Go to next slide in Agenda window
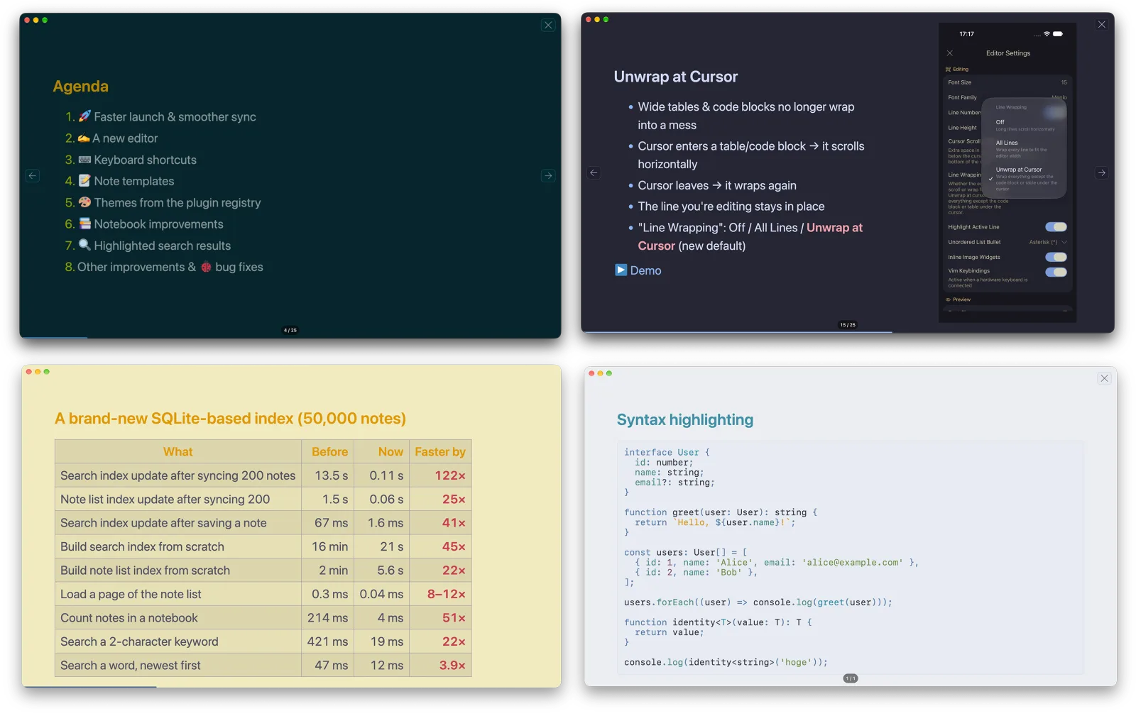 (x=548, y=175)
